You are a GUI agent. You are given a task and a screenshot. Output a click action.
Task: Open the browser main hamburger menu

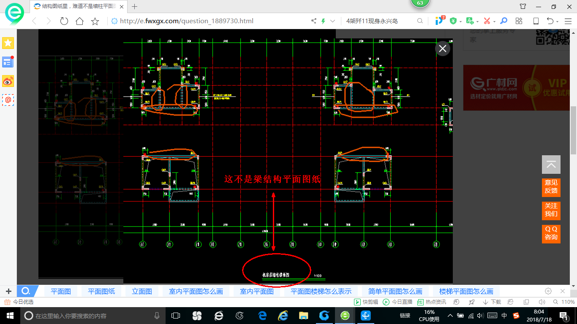(567, 21)
